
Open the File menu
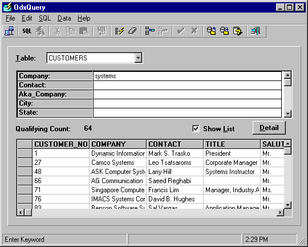click(10, 18)
